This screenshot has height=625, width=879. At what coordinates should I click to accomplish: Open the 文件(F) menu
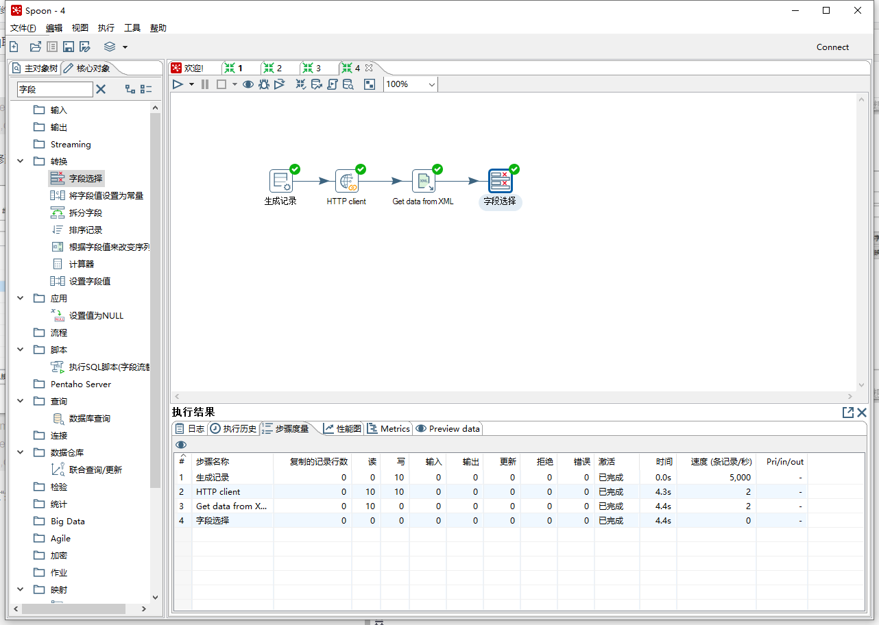click(23, 28)
